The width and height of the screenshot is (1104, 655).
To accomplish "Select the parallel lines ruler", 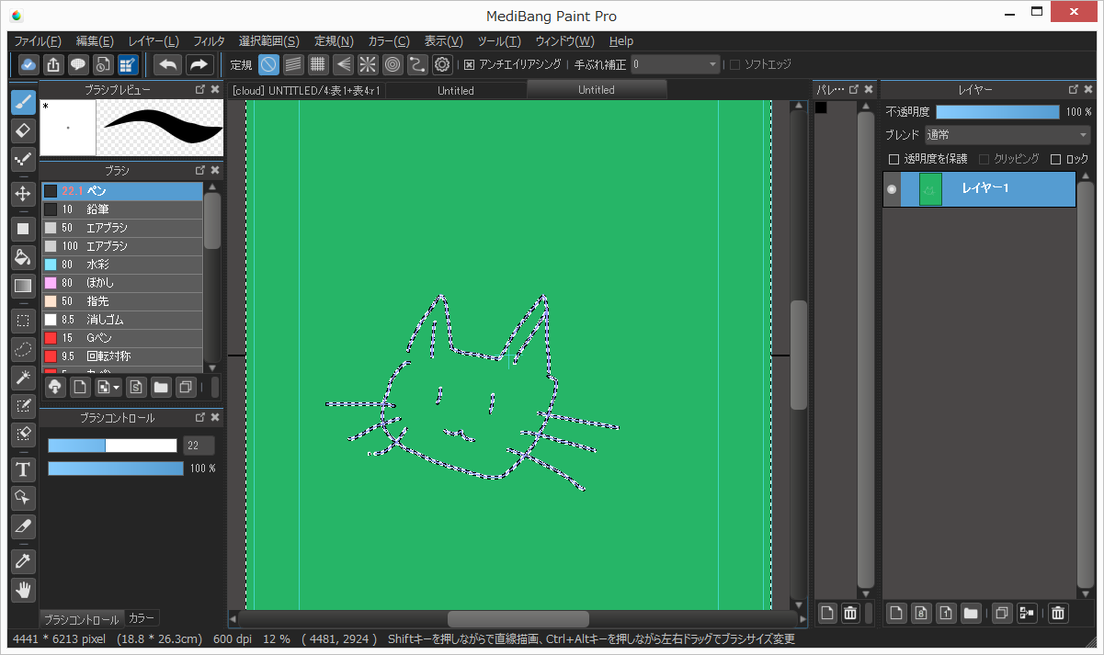I will (293, 64).
